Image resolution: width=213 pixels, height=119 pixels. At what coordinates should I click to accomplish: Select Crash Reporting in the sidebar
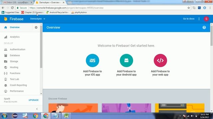pos(18,85)
